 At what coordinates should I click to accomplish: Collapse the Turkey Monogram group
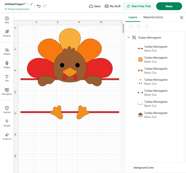128,38
